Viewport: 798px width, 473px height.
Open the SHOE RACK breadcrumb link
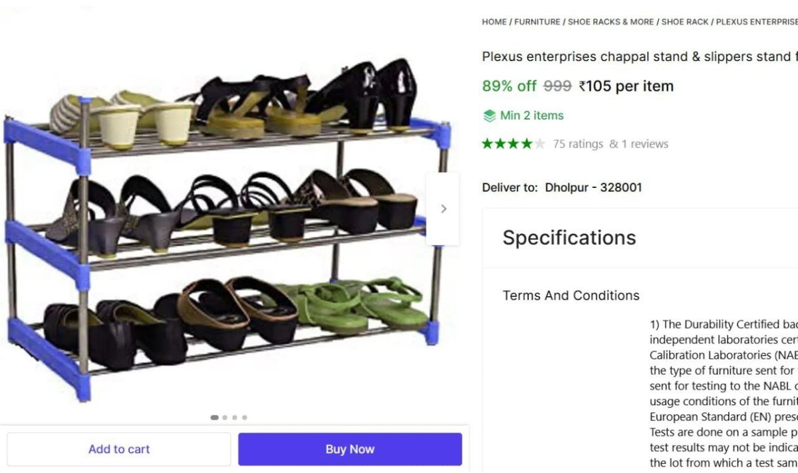685,21
